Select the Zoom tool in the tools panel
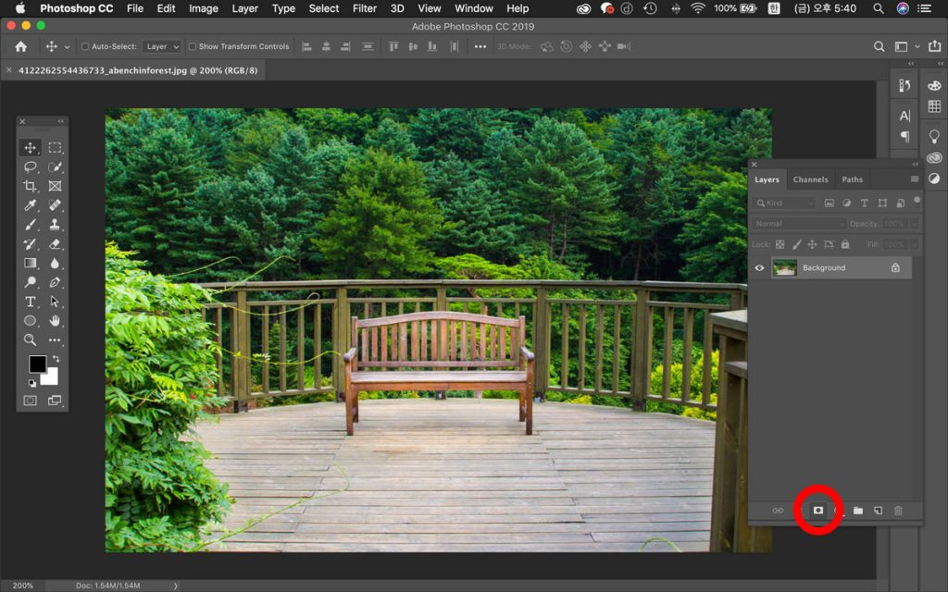The width and height of the screenshot is (948, 592). (30, 340)
